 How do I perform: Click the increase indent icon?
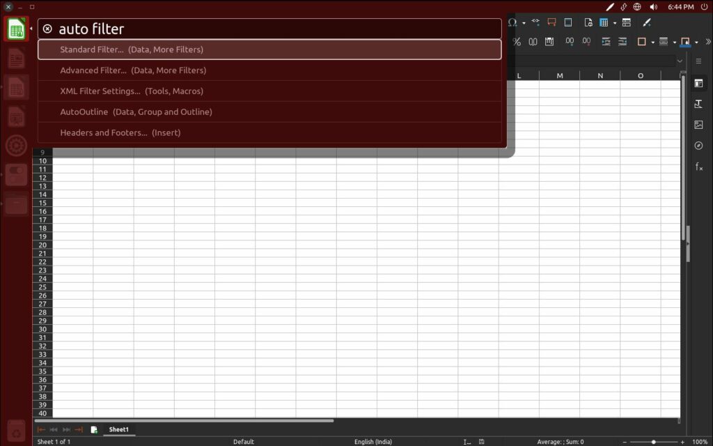click(x=606, y=42)
